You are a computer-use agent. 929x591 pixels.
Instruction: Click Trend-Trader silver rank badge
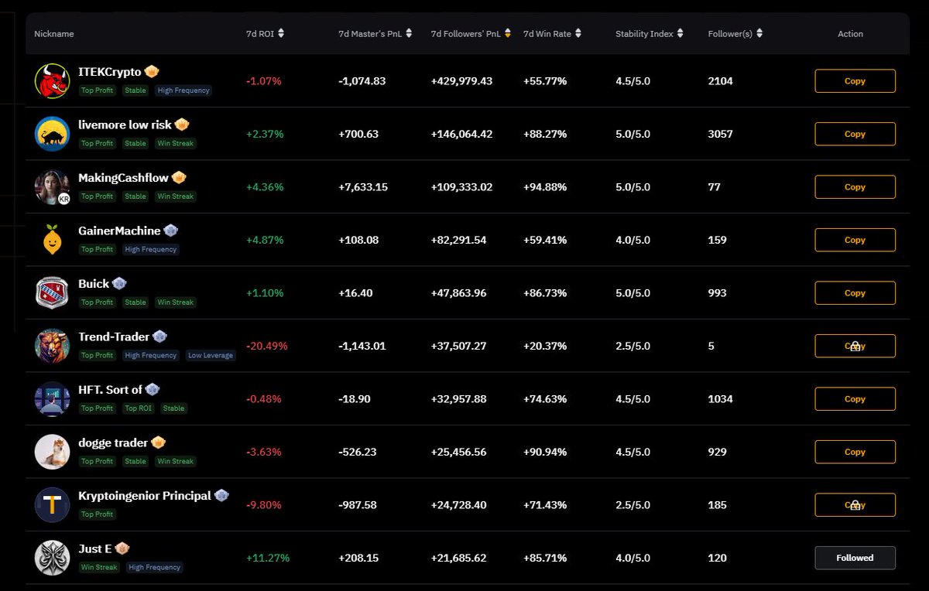tap(159, 336)
